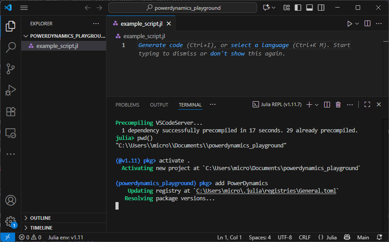
Task: Toggle the primary side bar visibility
Action: point(298,8)
